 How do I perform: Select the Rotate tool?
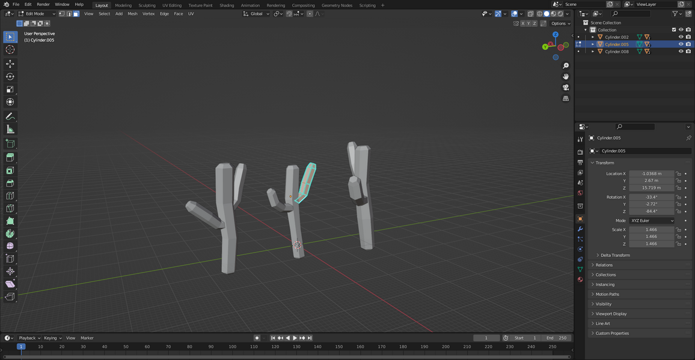tap(10, 77)
